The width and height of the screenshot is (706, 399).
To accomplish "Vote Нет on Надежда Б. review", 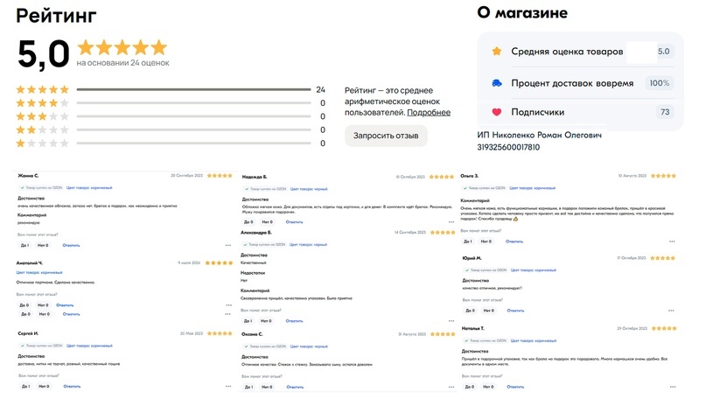I will [268, 221].
